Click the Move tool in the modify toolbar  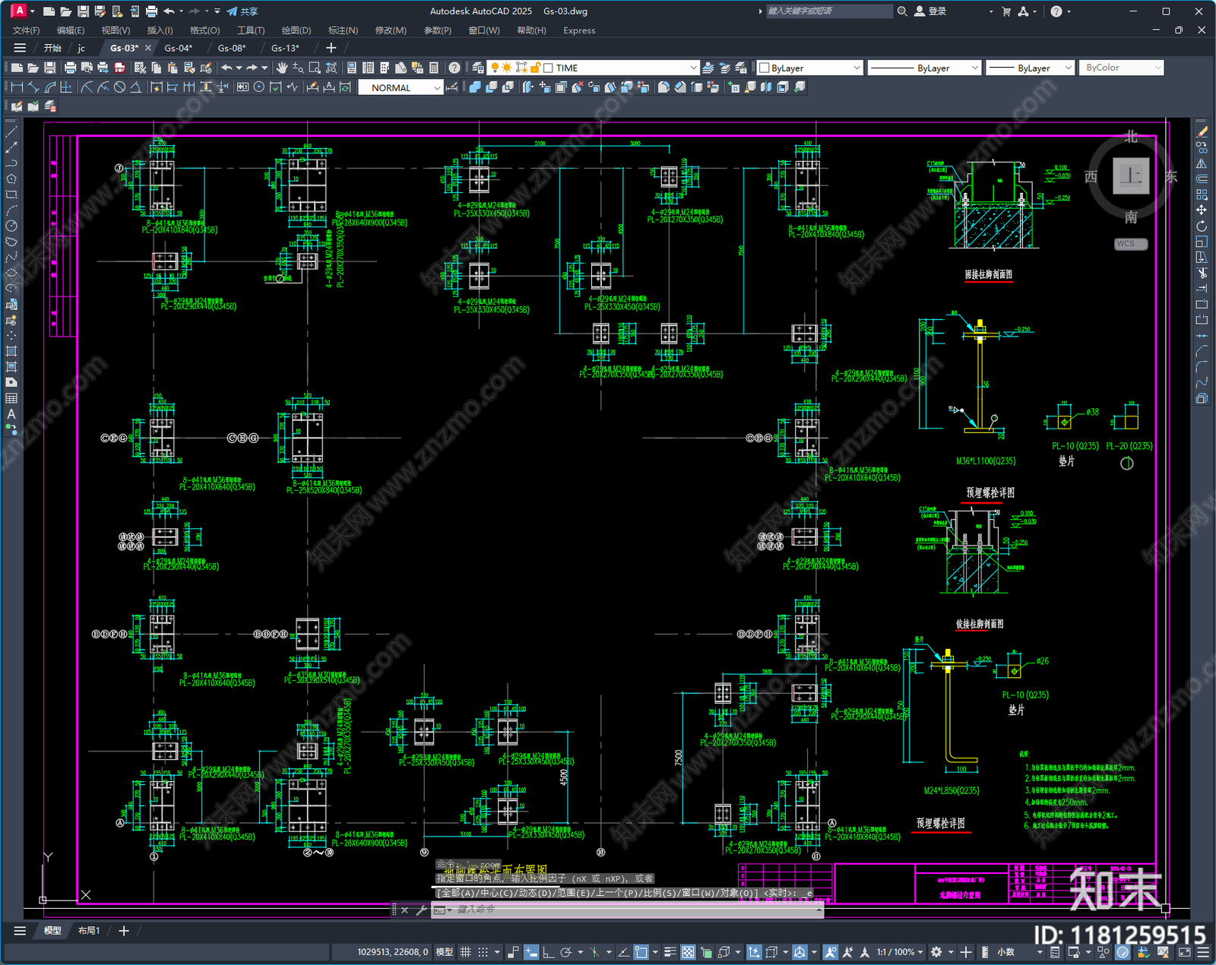coord(1202,210)
